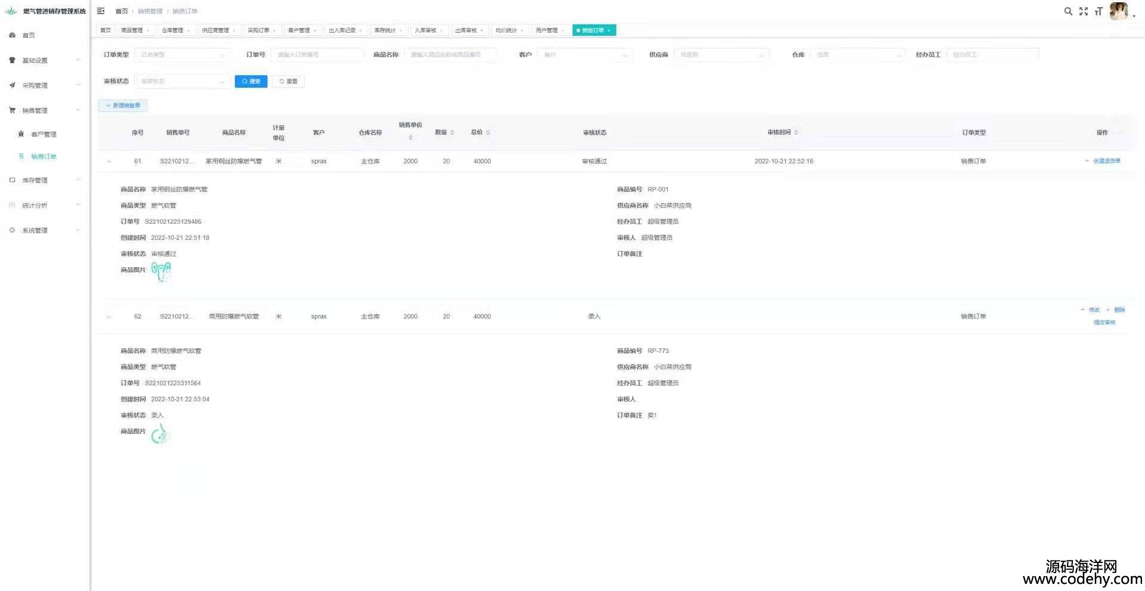Click the blue 搜索 button

(x=251, y=81)
